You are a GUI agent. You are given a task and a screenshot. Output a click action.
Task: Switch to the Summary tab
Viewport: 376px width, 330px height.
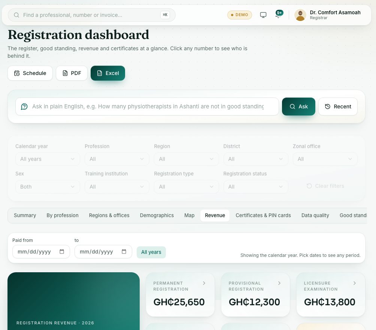click(x=25, y=215)
